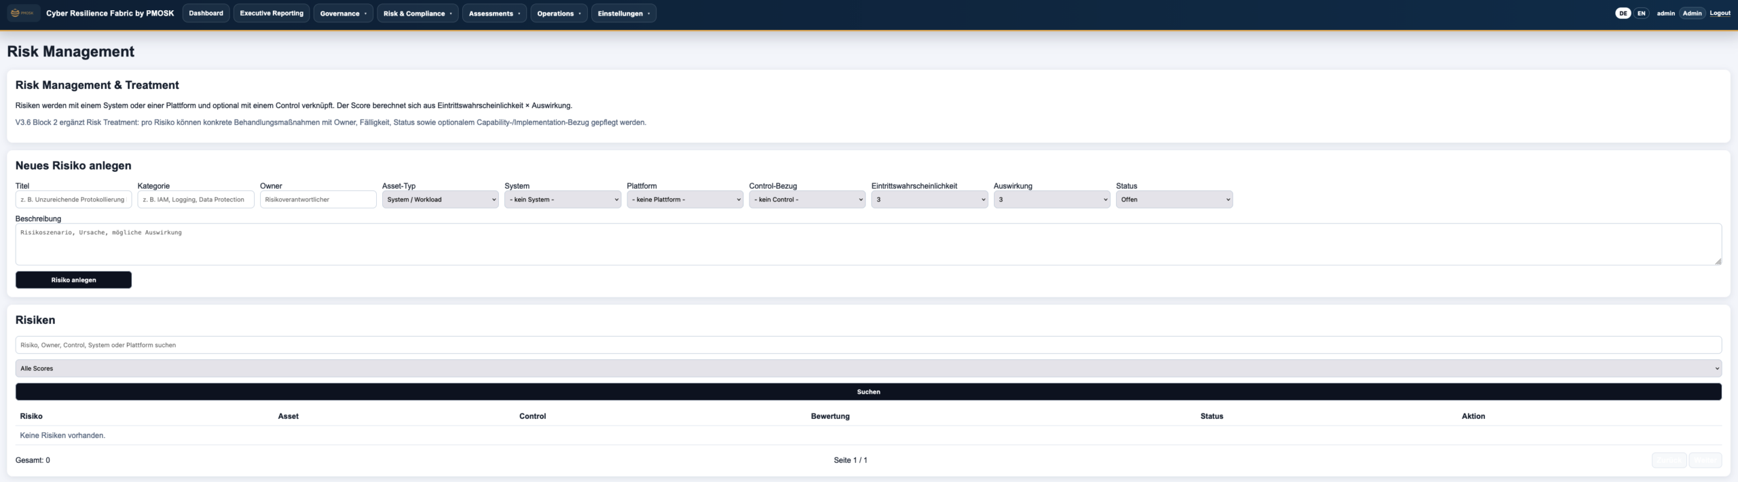This screenshot has width=1738, height=482.
Task: Click the Titel input field
Action: click(x=73, y=200)
